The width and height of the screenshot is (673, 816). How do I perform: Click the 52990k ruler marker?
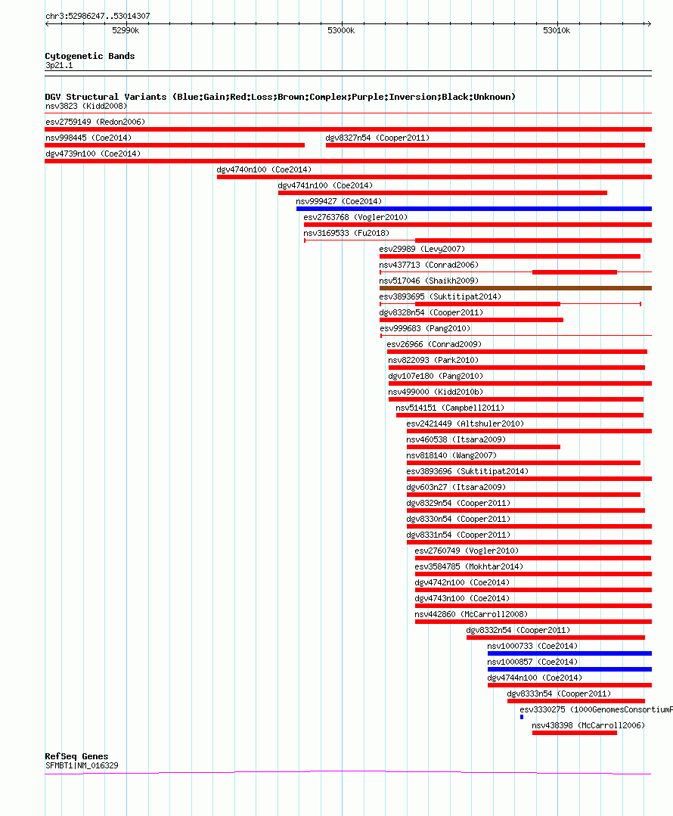tap(126, 31)
